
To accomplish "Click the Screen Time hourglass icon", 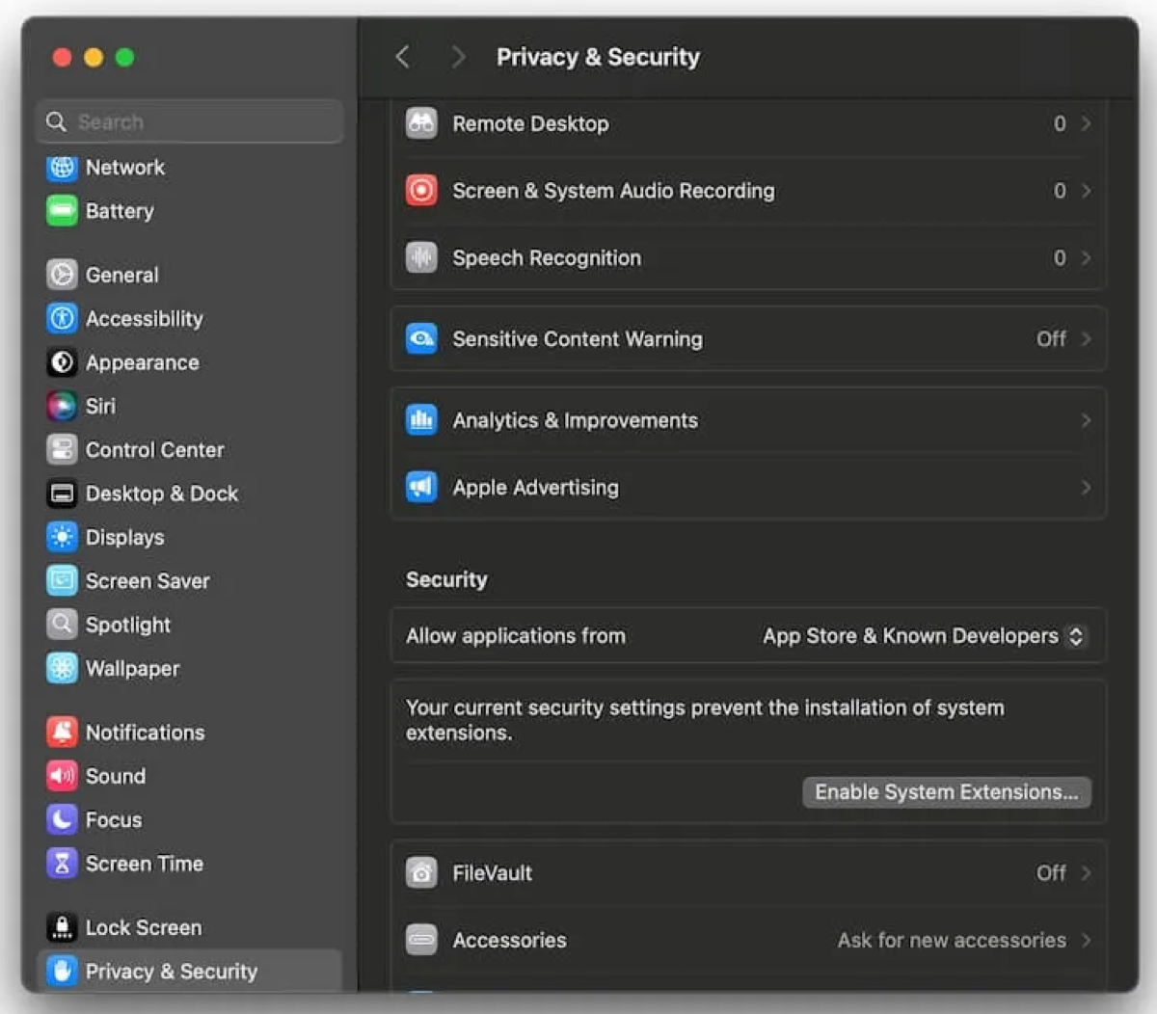I will tap(62, 864).
